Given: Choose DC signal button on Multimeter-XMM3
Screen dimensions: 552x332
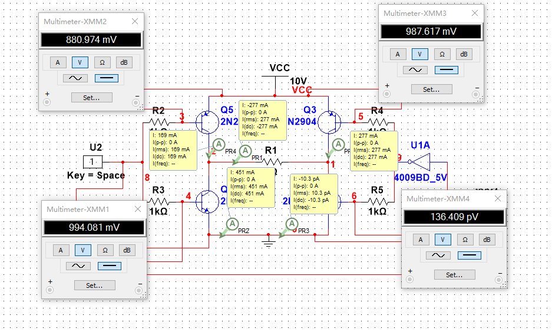Looking at the screenshot, I should click(x=446, y=70).
